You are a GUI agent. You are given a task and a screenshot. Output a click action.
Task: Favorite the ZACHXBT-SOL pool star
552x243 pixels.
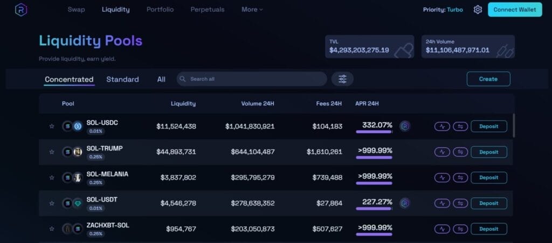pos(52,228)
